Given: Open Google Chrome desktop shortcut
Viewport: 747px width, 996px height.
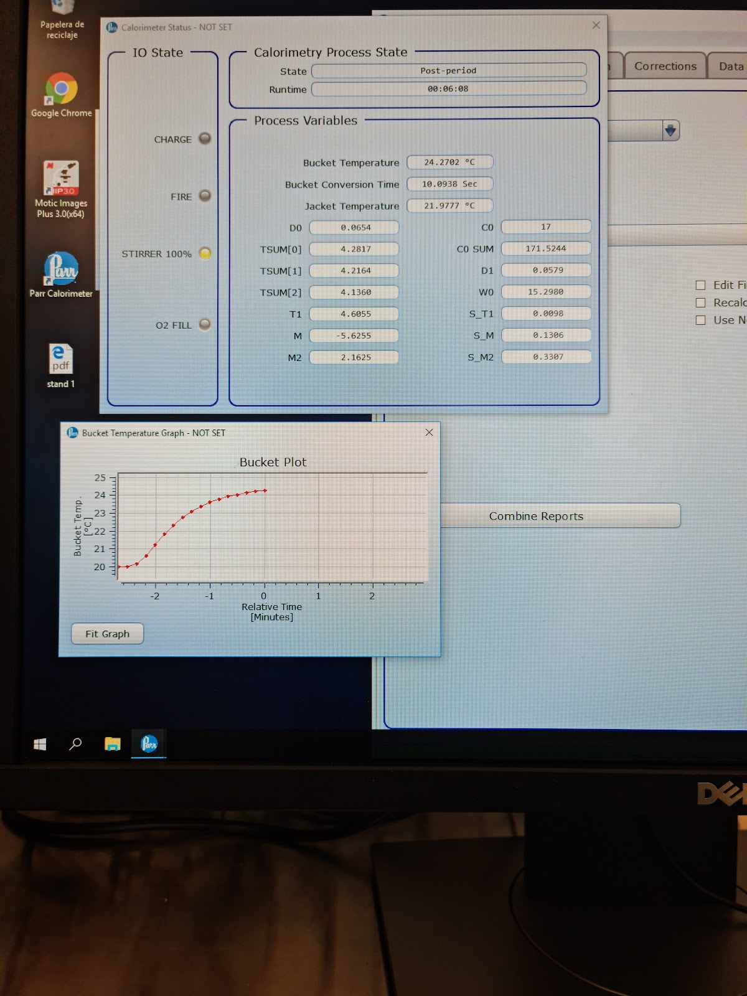Looking at the screenshot, I should pos(61,95).
